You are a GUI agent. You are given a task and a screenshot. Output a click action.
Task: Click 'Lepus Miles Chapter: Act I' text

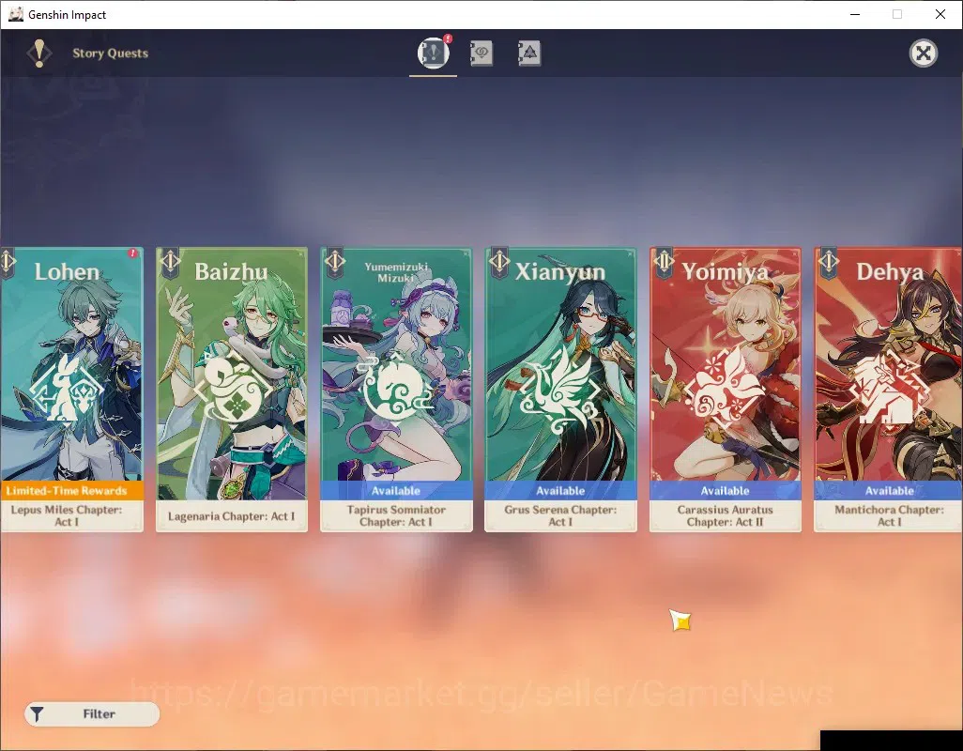click(67, 515)
